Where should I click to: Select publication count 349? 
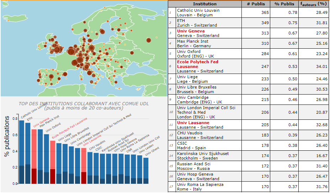click(x=265, y=23)
